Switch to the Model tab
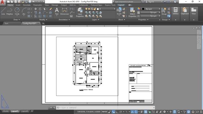Viewport: 203px width, 114px height. tap(6, 111)
